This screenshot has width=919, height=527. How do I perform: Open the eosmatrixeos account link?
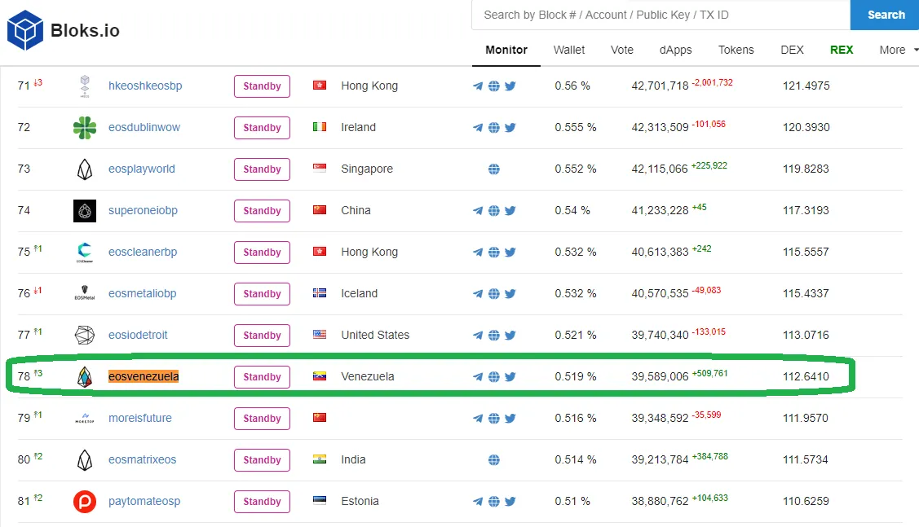point(143,460)
